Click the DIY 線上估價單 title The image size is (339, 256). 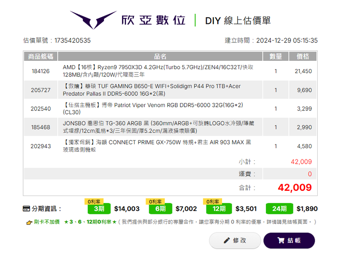pyautogui.click(x=238, y=20)
